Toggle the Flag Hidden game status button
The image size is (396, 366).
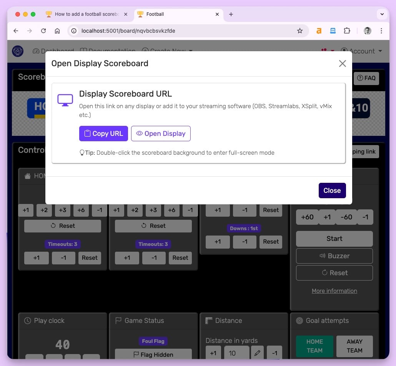(153, 354)
